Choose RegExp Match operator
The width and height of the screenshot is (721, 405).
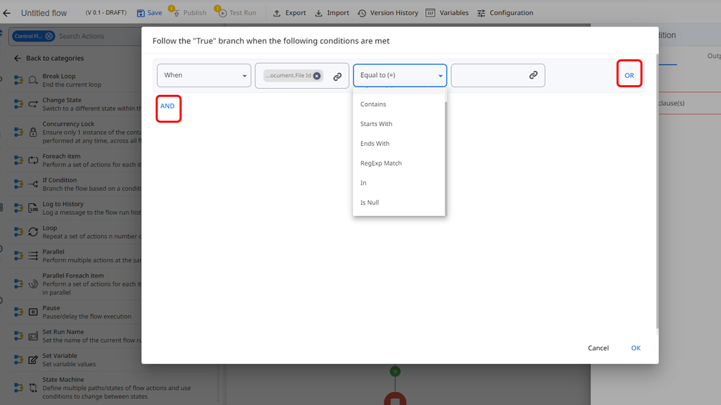(399, 164)
